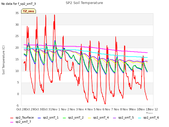
Task: Select the sp2_smT_4 legend label
Action: [x=101, y=117]
